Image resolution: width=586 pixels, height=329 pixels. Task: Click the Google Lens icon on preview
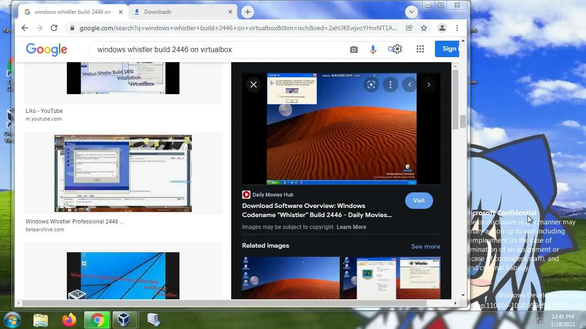click(371, 85)
